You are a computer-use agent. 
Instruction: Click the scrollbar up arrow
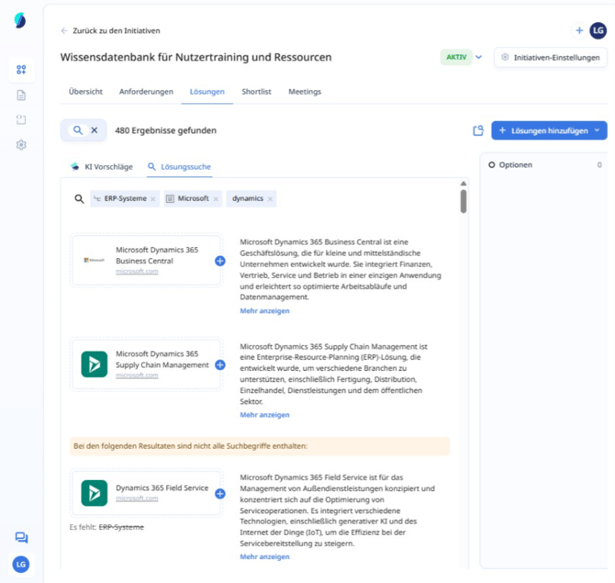464,184
